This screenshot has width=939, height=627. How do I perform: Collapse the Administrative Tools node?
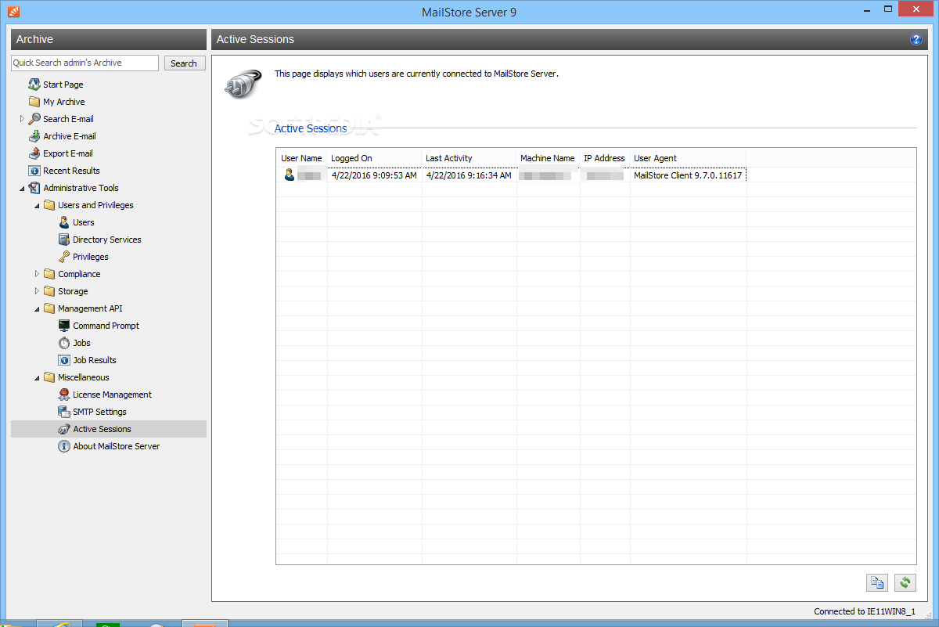(x=22, y=188)
